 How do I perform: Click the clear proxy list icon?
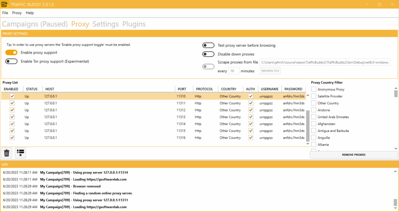pyautogui.click(x=21, y=153)
